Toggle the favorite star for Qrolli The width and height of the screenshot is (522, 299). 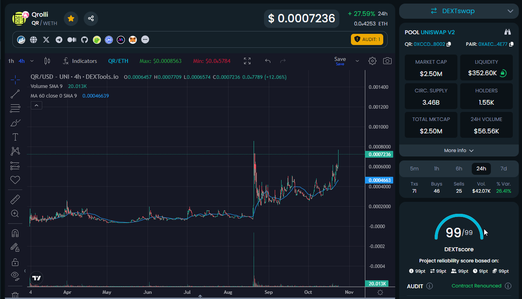point(71,19)
